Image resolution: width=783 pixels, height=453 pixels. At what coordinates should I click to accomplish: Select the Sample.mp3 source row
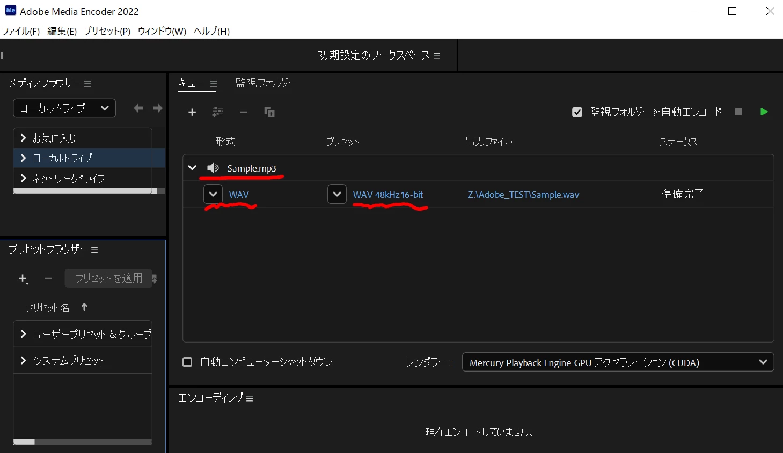[x=478, y=168]
